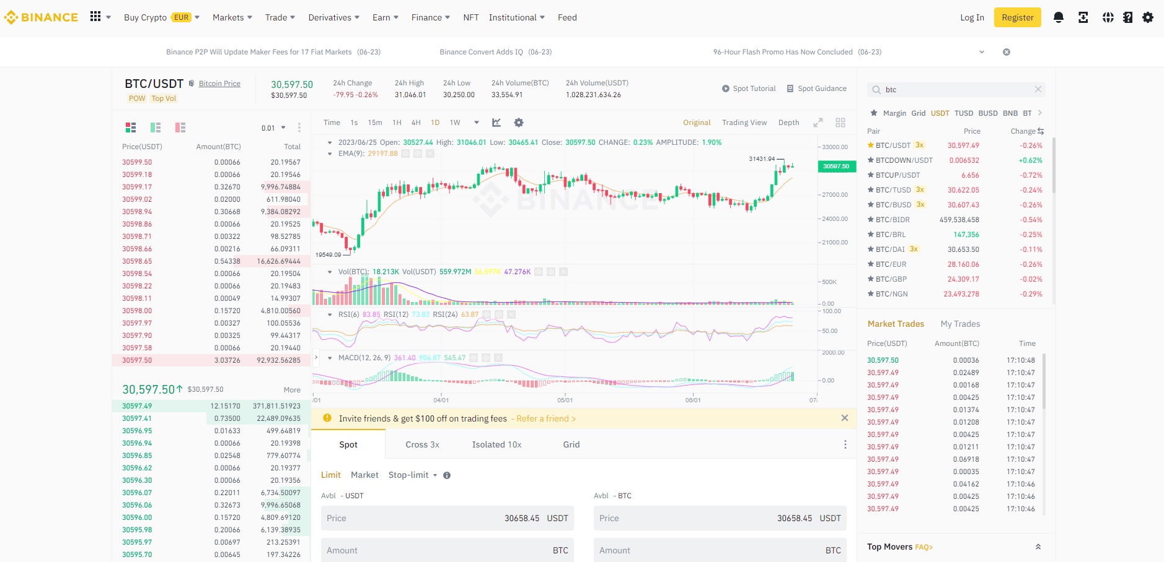1164x562 pixels.
Task: Toggle favorite star for BTCDOWN/USDT pair
Action: pyautogui.click(x=870, y=160)
